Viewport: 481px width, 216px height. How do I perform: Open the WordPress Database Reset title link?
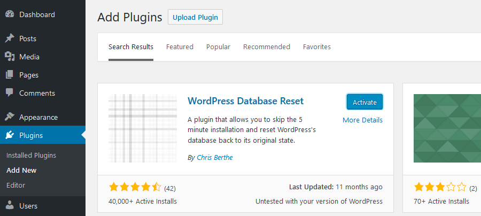click(246, 101)
